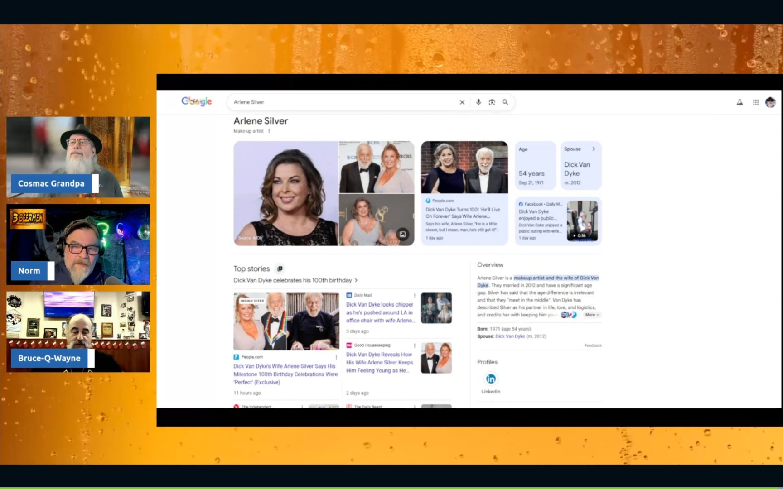Expand the Spouse card chevron
Image resolution: width=783 pixels, height=489 pixels.
click(594, 149)
